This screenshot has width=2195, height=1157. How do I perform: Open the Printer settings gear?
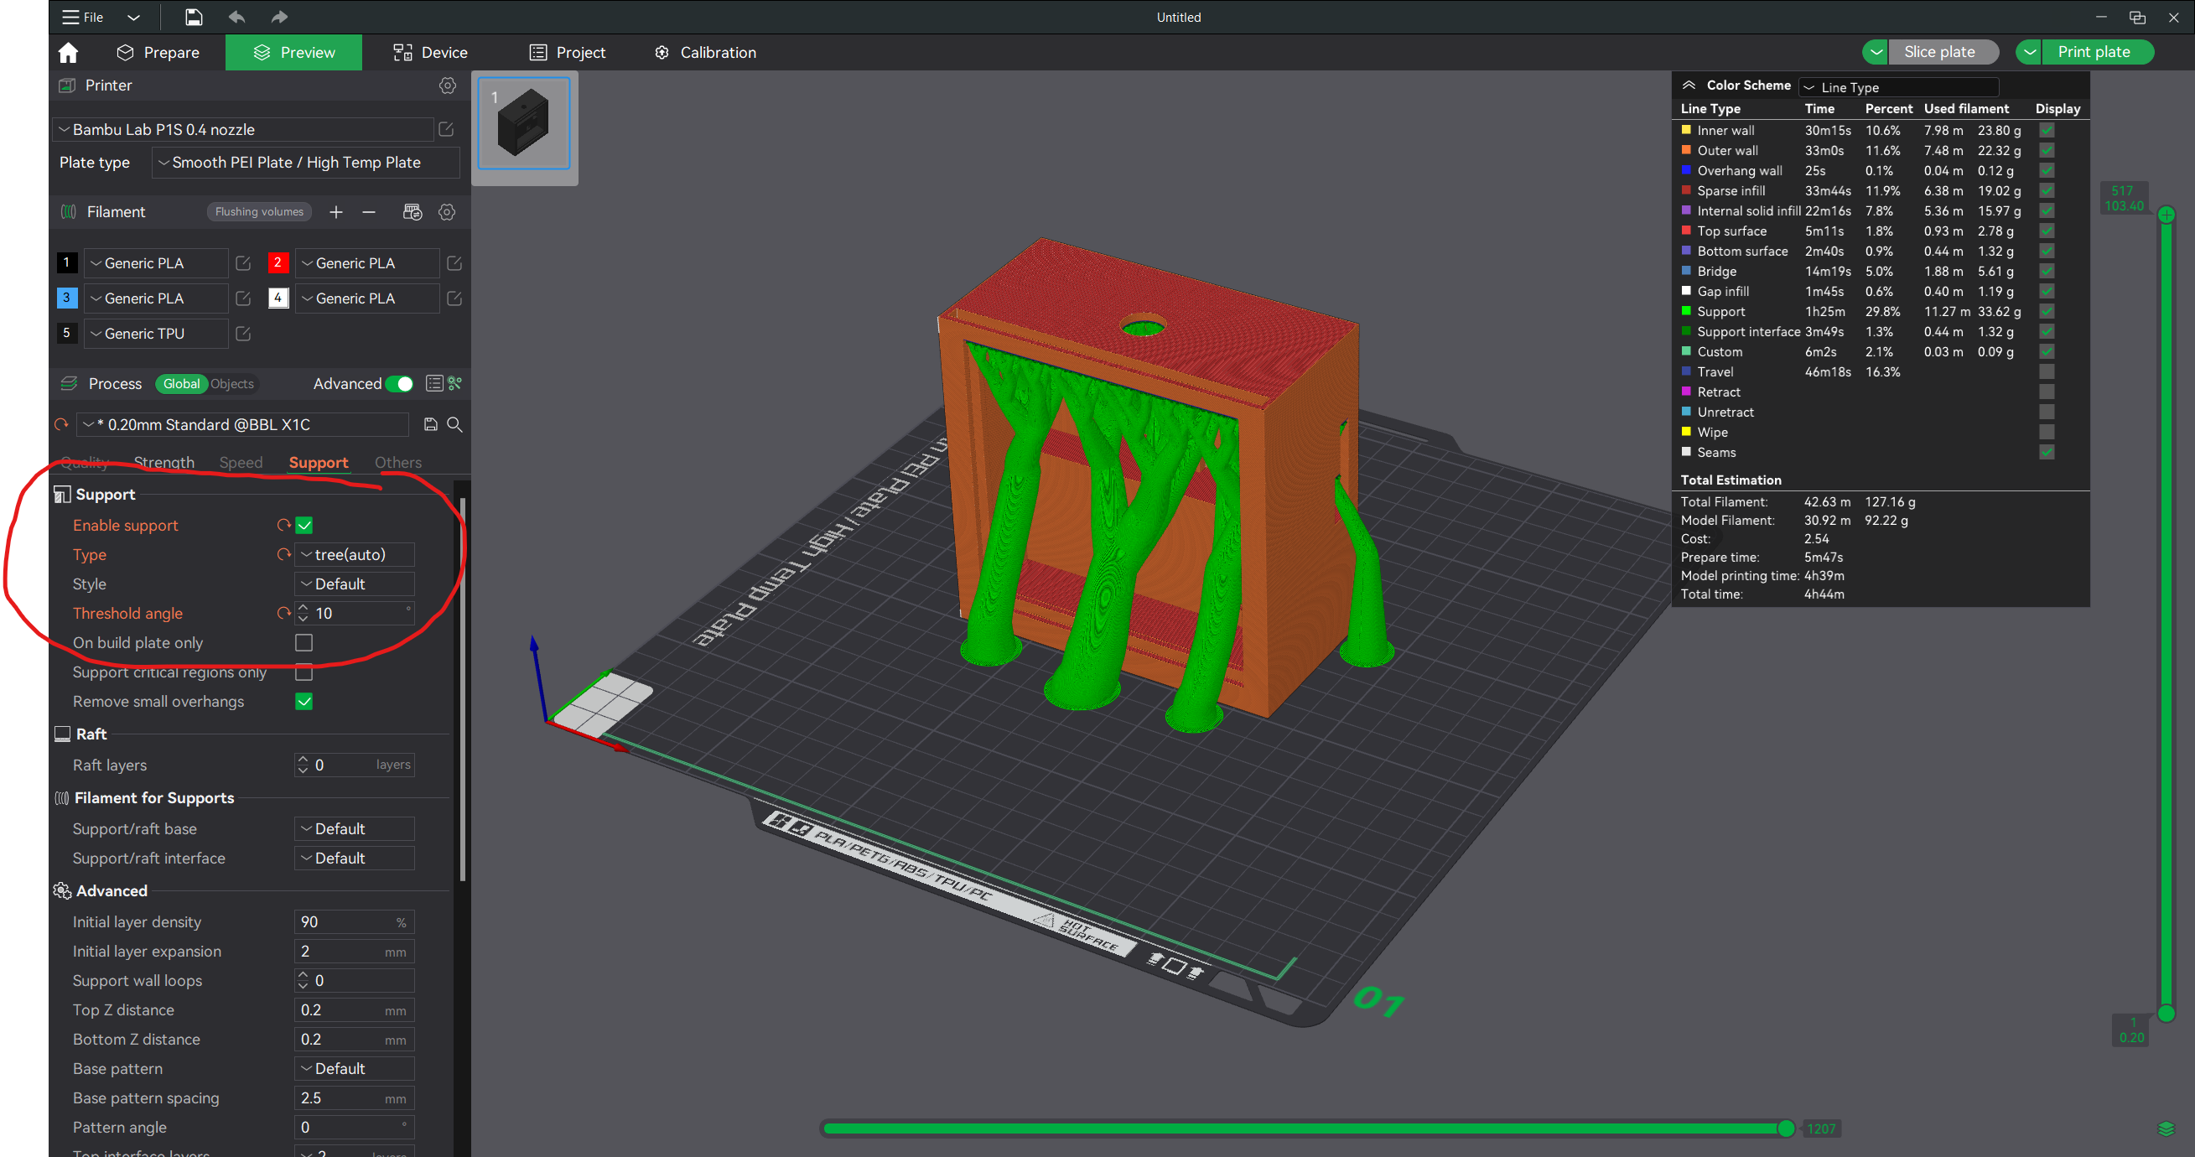(448, 86)
